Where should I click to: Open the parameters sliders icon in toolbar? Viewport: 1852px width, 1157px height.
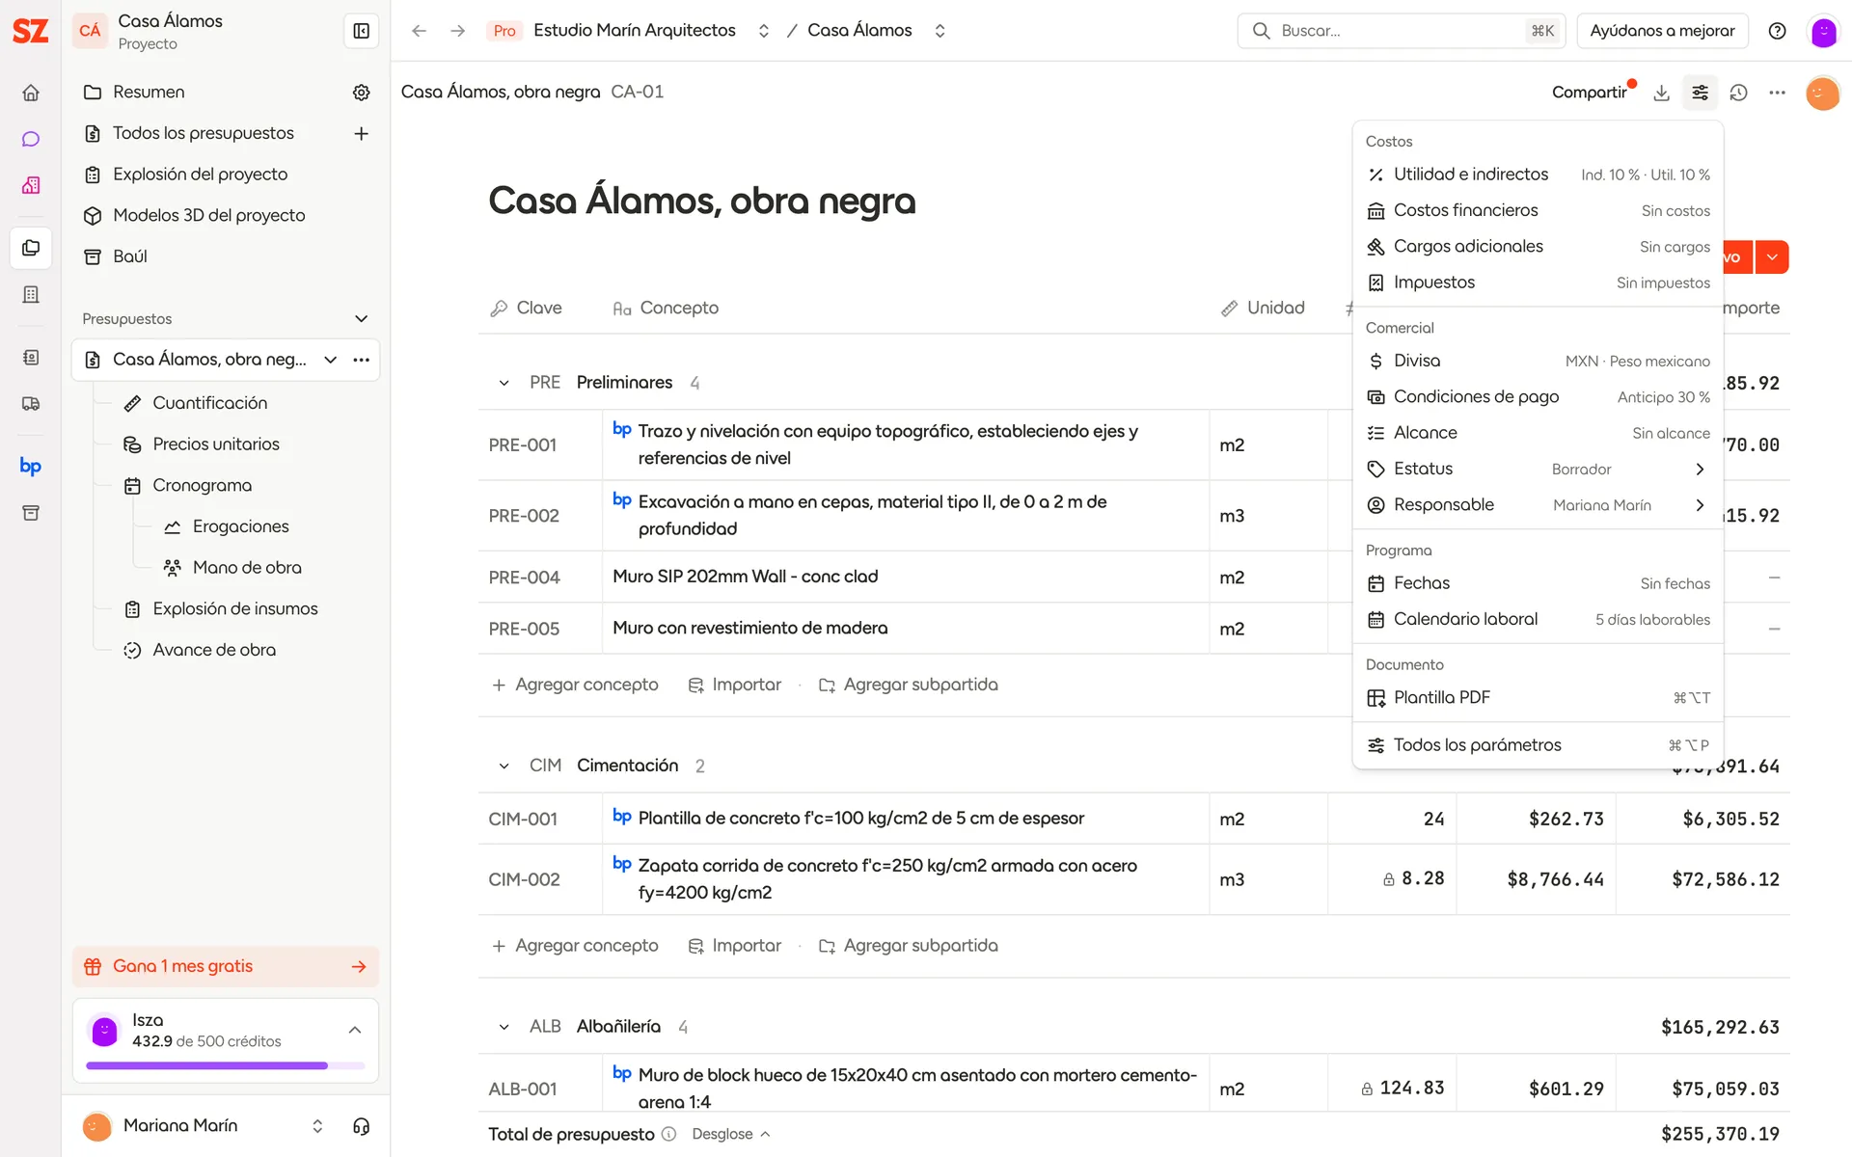click(1700, 93)
